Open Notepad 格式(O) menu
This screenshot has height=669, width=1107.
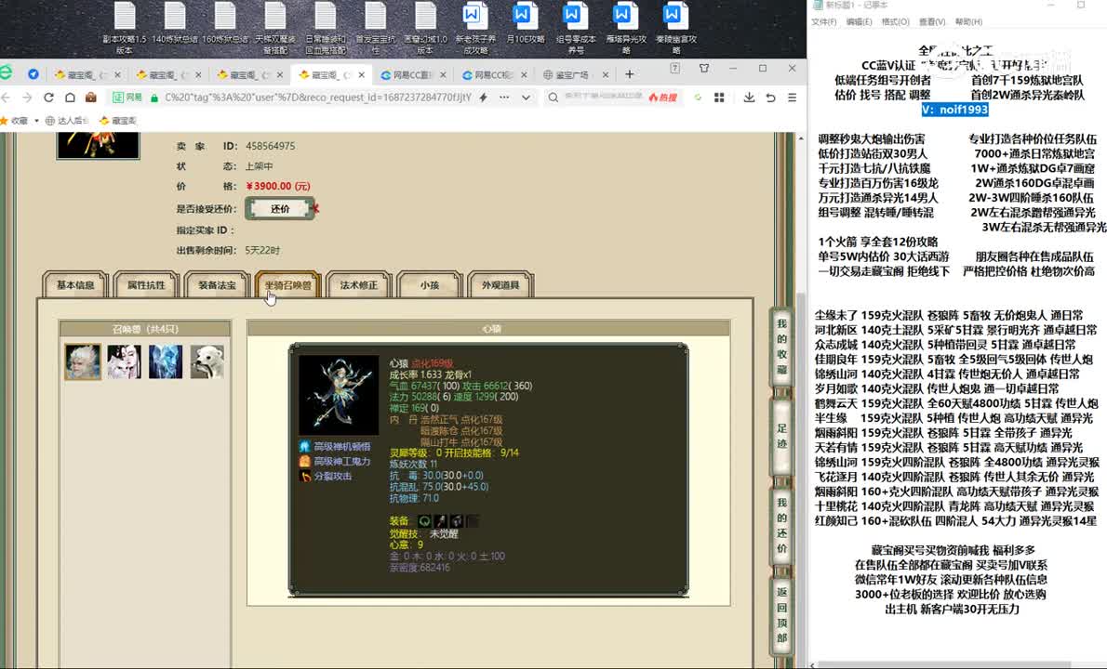895,22
